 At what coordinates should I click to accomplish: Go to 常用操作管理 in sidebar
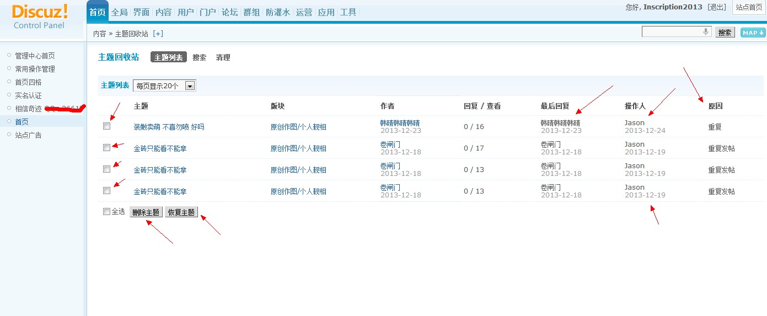point(35,69)
